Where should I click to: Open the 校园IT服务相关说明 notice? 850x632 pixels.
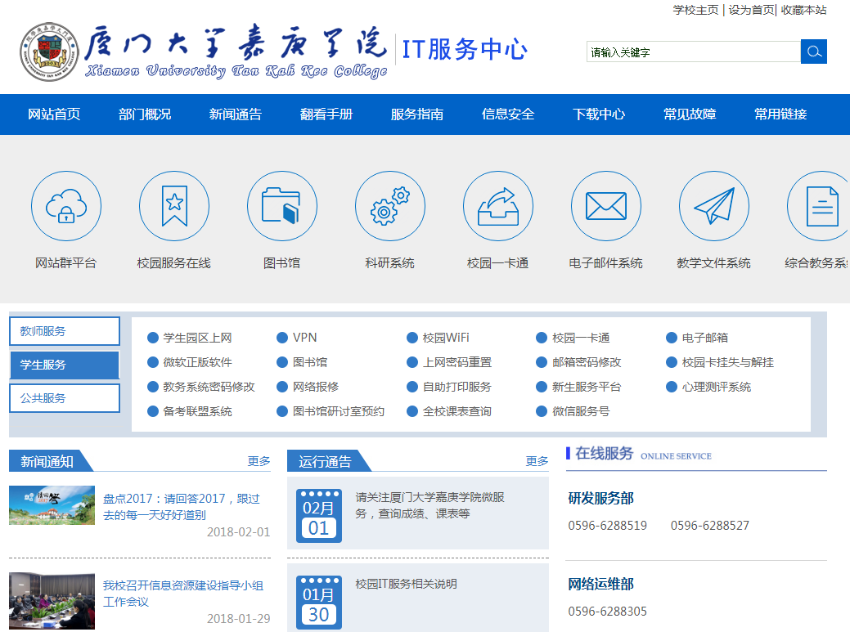click(x=406, y=584)
